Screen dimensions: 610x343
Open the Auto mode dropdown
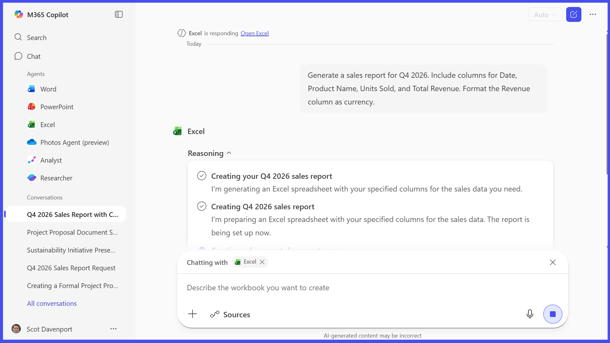point(545,15)
